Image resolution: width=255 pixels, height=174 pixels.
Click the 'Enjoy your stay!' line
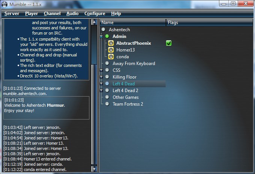coord(19,110)
